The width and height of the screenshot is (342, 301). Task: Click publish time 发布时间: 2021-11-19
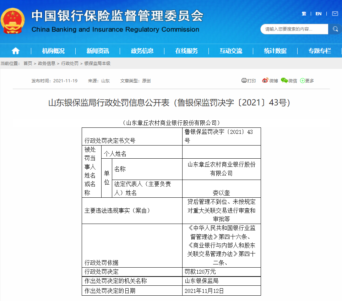click(x=54, y=81)
